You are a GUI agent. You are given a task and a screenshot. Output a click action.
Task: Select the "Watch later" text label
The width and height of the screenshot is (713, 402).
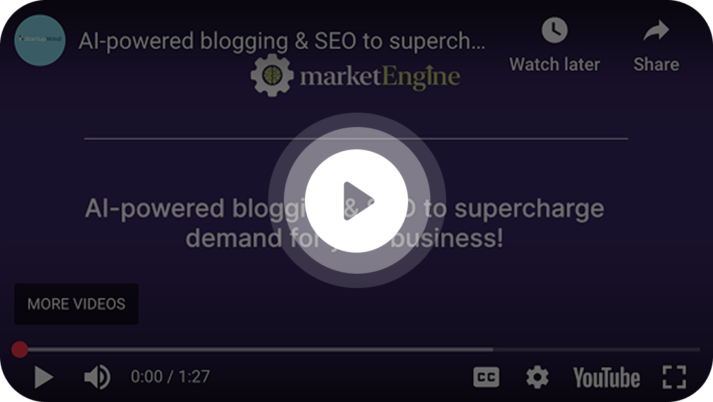[554, 65]
